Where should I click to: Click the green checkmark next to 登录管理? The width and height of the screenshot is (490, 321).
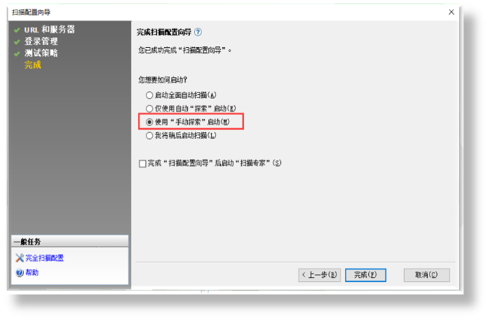click(x=17, y=42)
